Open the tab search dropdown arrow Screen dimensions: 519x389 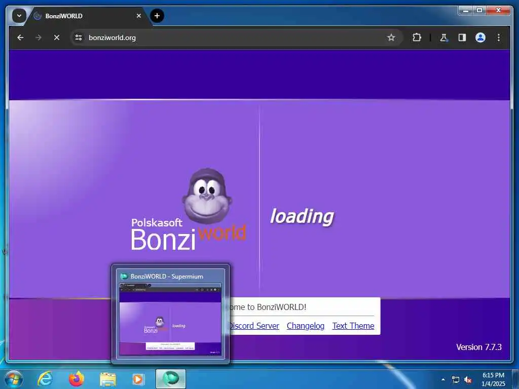coord(19,16)
